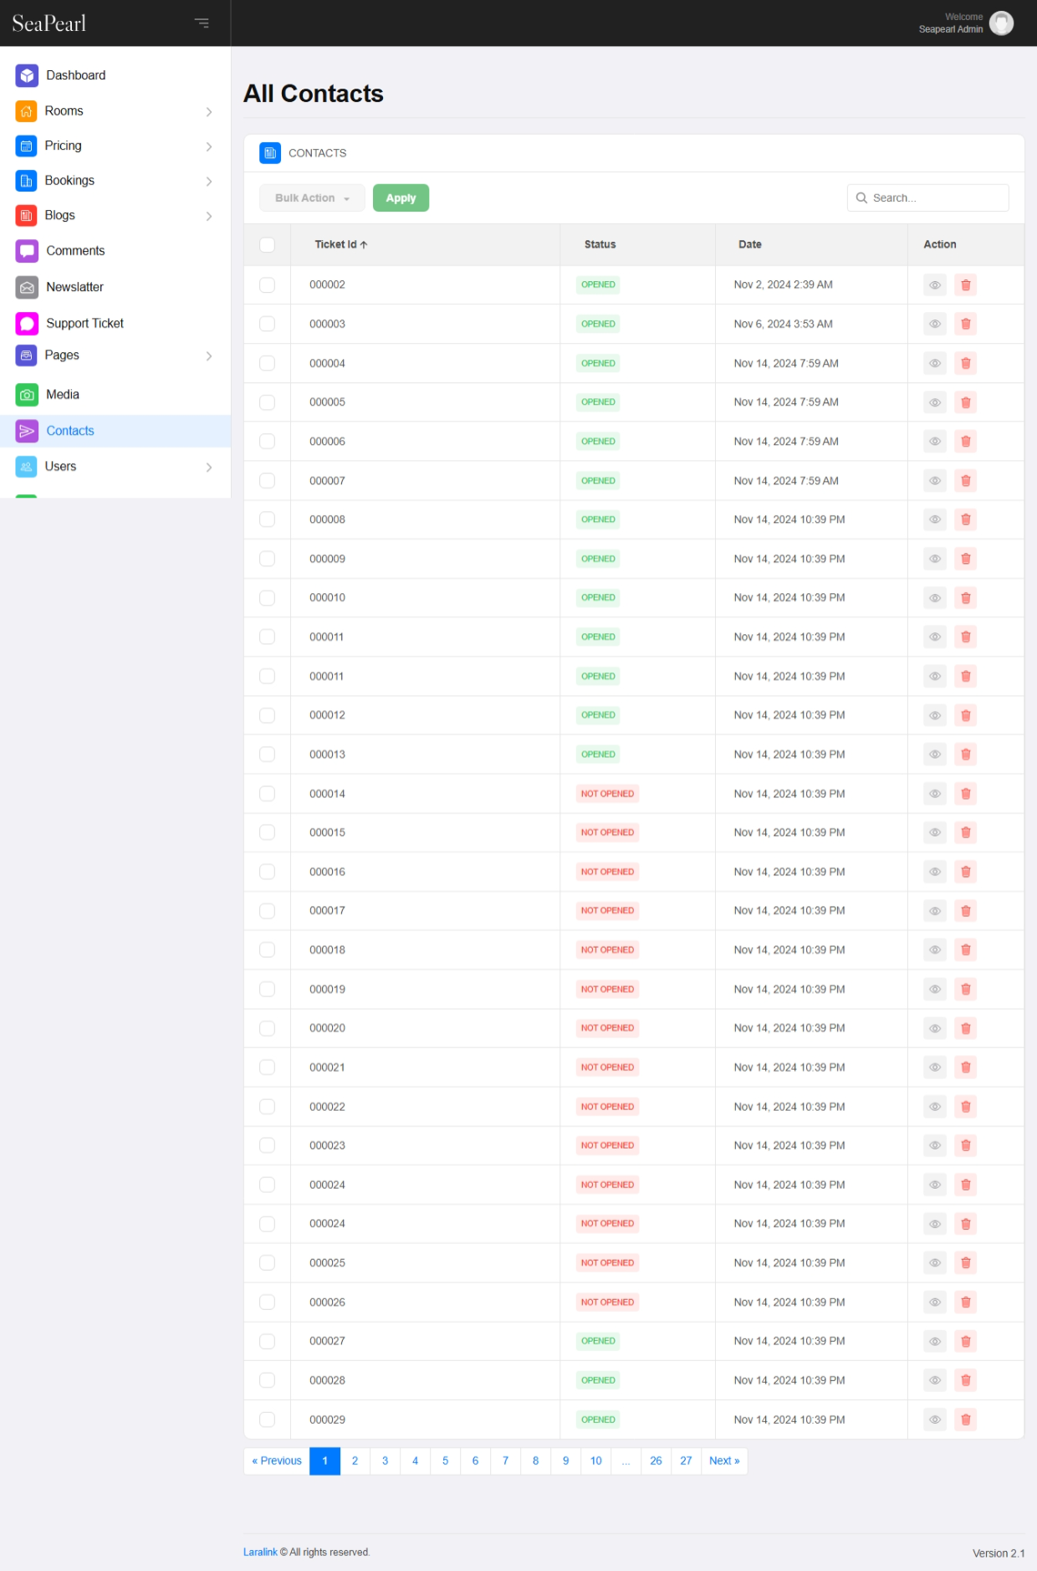Expand the Rooms sidebar submenu

click(208, 111)
